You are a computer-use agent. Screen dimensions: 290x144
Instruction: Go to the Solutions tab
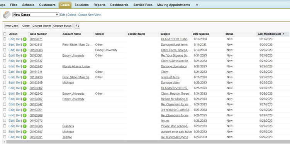pyautogui.click(x=81, y=5)
